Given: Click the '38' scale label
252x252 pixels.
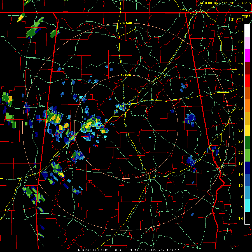Looking at the screenshot, I should click(x=241, y=108).
